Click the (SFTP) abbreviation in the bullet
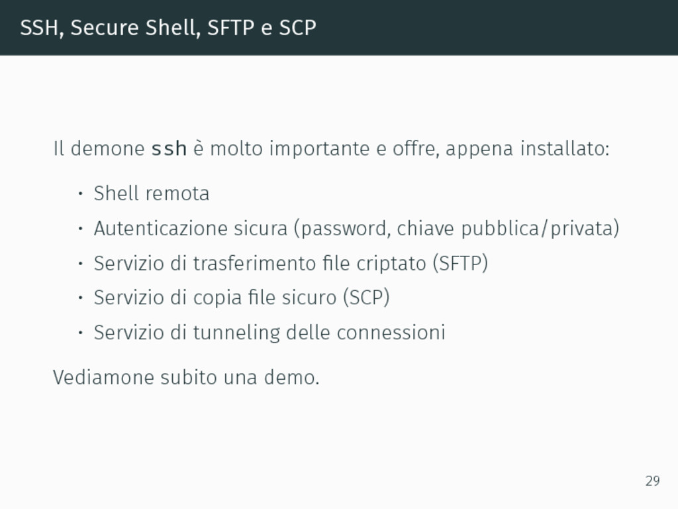The height and width of the screenshot is (509, 678). point(460,263)
